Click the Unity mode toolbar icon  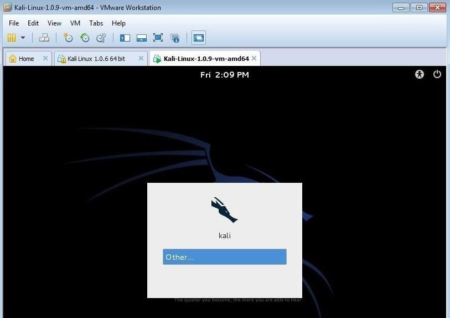click(175, 38)
